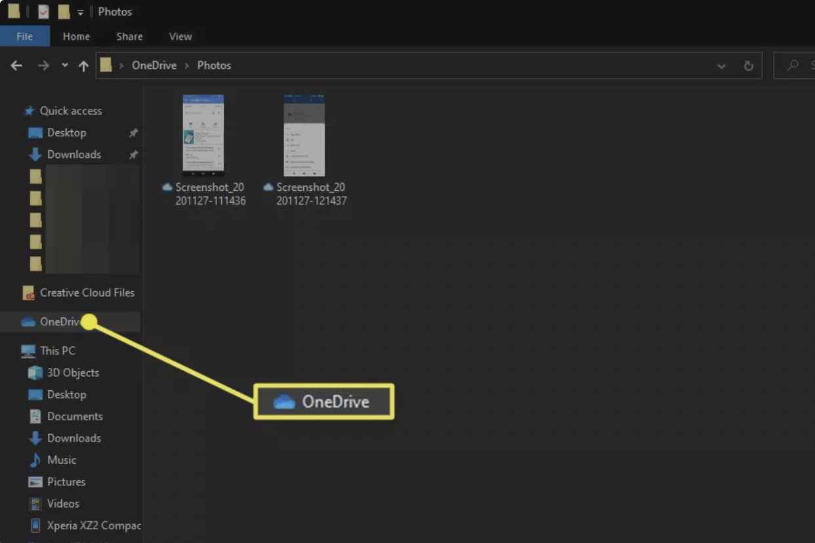815x543 pixels.
Task: Switch to the Home ribbon tab
Action: 76,37
